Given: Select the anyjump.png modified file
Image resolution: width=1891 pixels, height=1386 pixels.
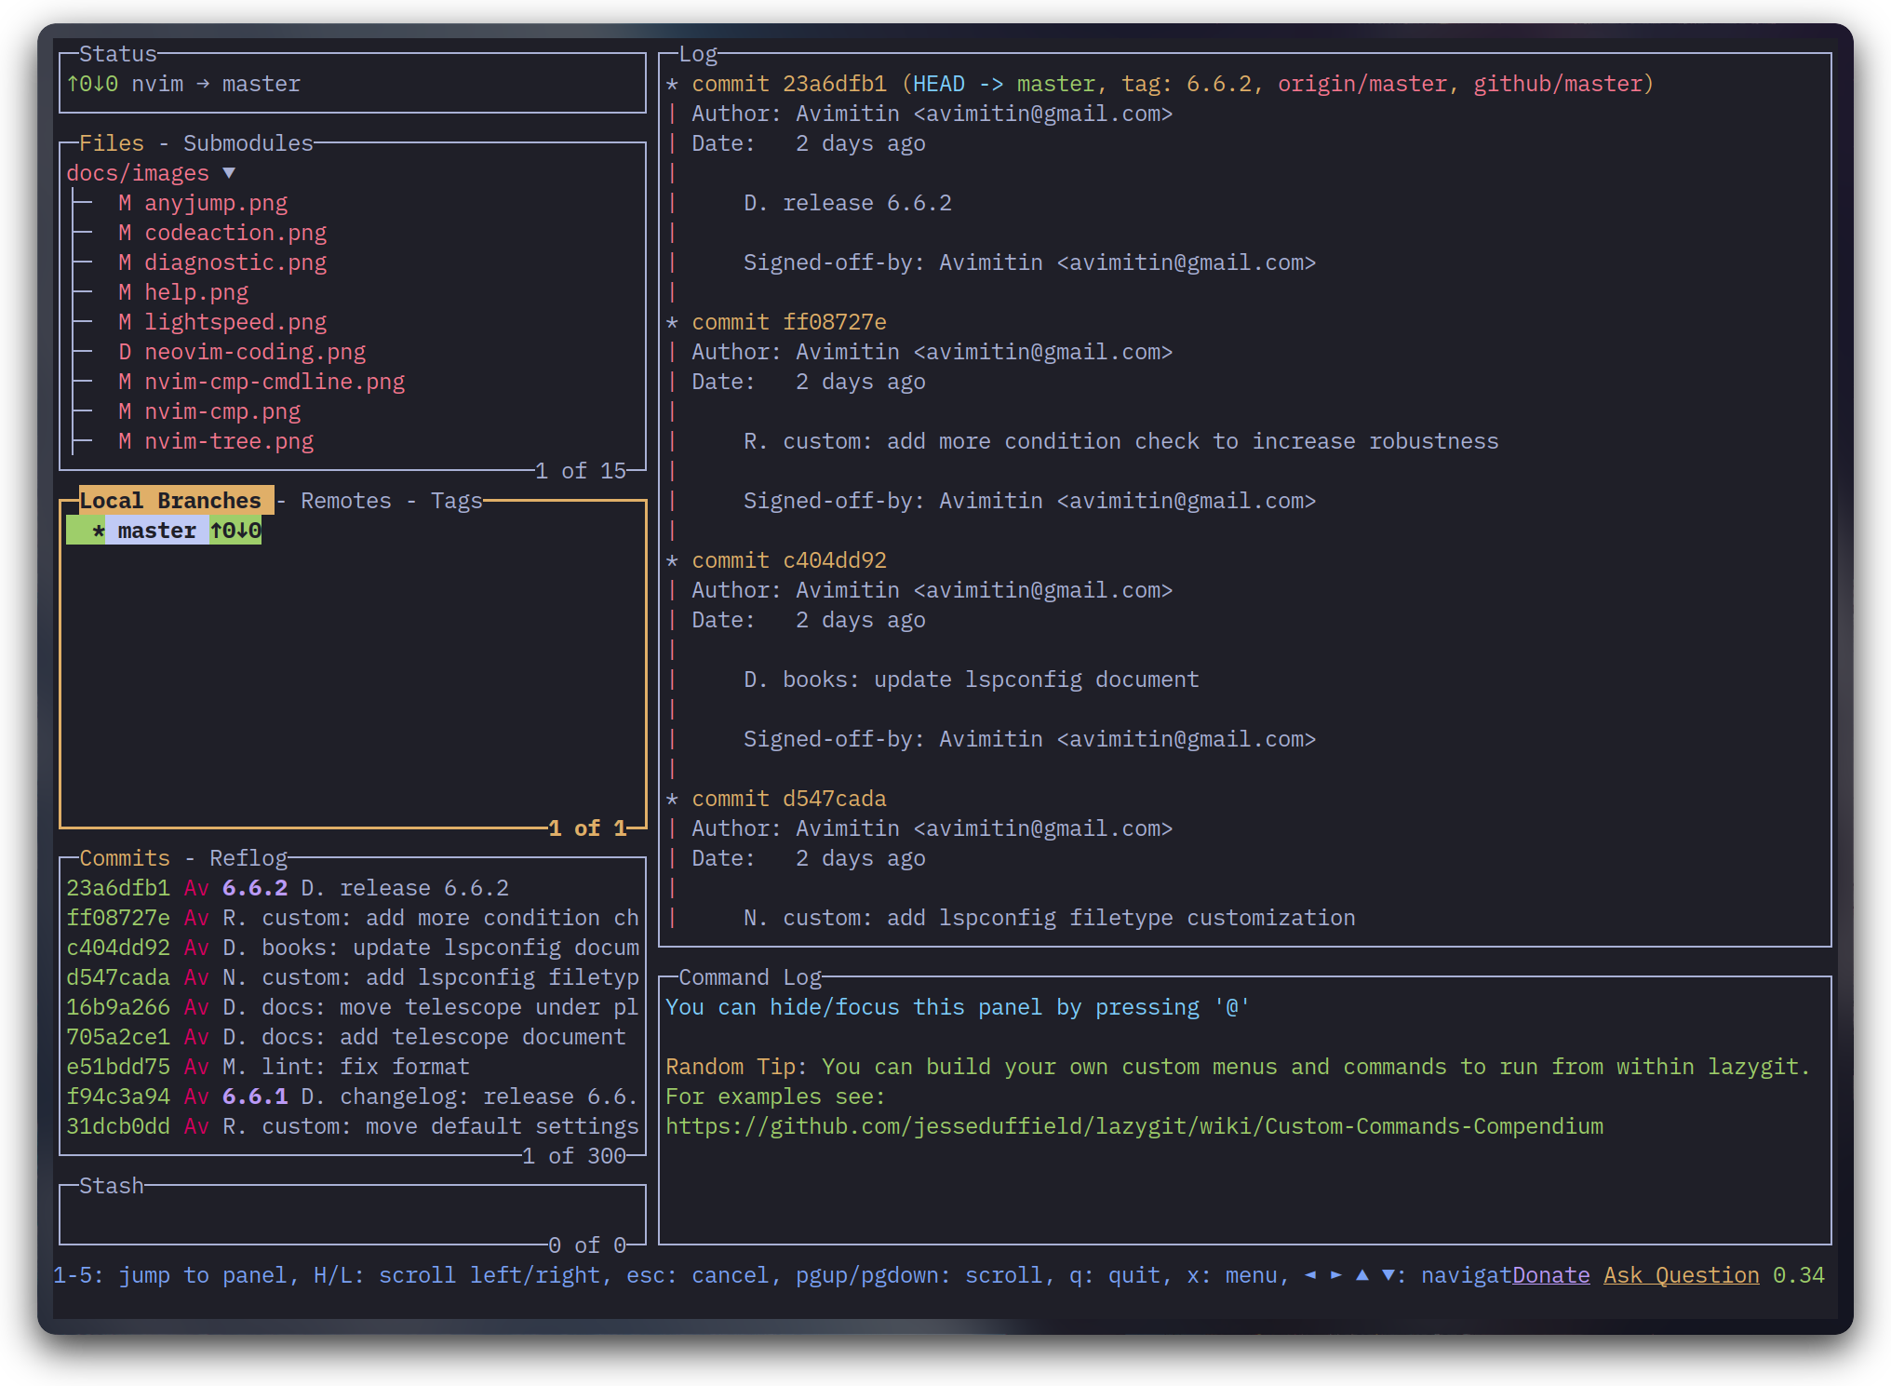Looking at the screenshot, I should click(x=215, y=203).
